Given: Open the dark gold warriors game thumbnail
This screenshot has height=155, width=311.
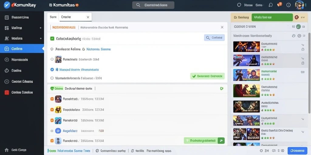Looking at the screenshot, I should (247, 106).
